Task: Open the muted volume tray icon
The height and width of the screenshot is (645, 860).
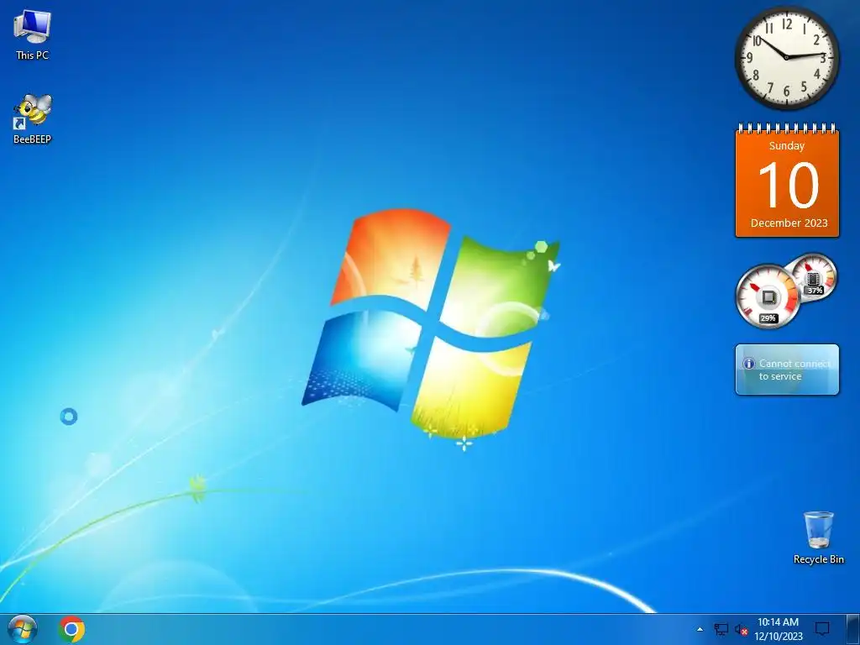Action: click(x=741, y=630)
